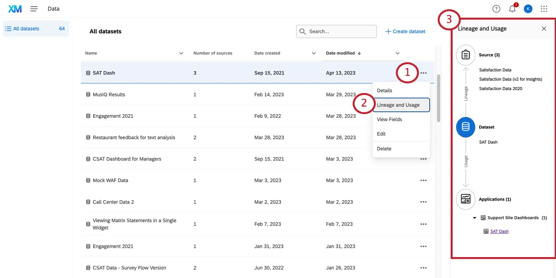Expand the Name column dropdown
The width and height of the screenshot is (556, 278).
[x=181, y=53]
